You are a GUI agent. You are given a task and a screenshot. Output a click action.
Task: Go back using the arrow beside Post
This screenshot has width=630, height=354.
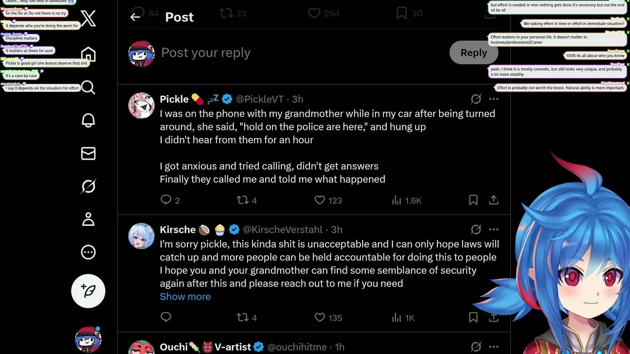(135, 17)
